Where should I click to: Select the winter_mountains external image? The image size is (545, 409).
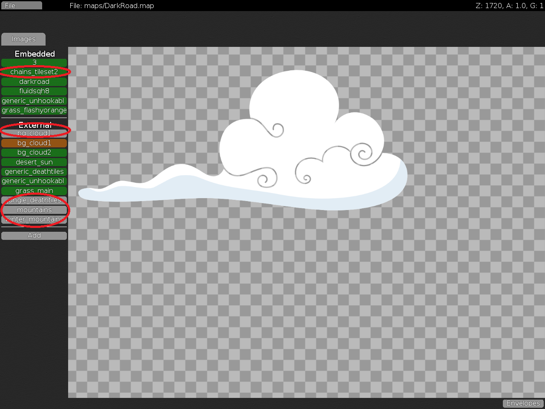coord(34,219)
